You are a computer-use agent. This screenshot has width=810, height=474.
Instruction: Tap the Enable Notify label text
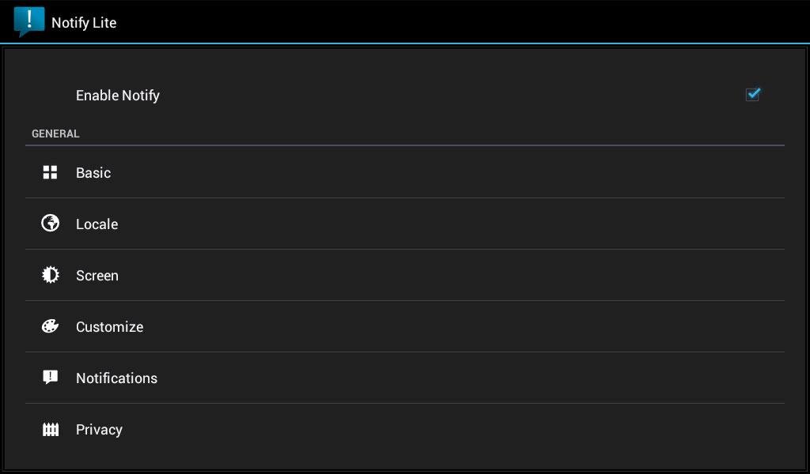118,96
